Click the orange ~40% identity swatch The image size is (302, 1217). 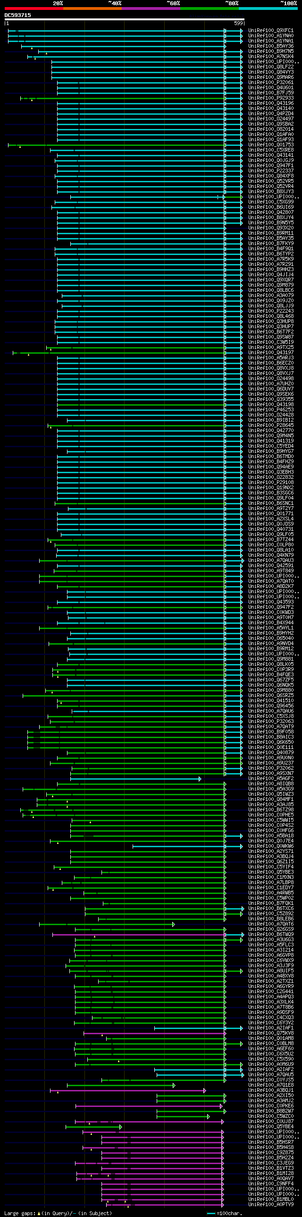click(92, 9)
